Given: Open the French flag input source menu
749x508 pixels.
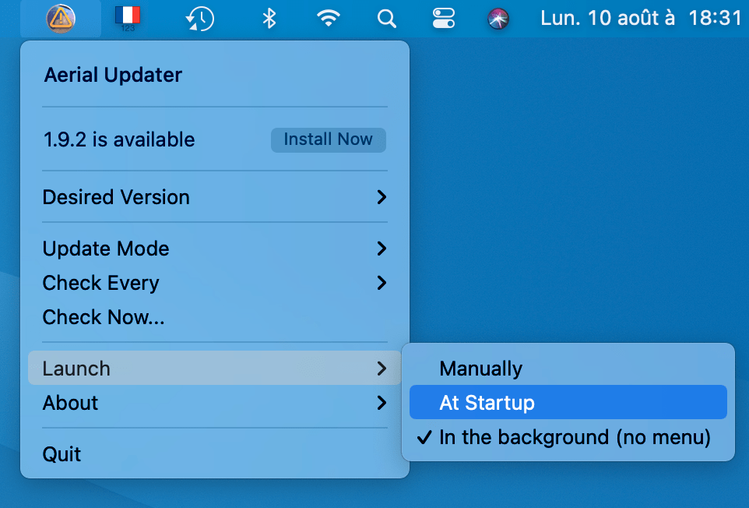Looking at the screenshot, I should point(128,18).
